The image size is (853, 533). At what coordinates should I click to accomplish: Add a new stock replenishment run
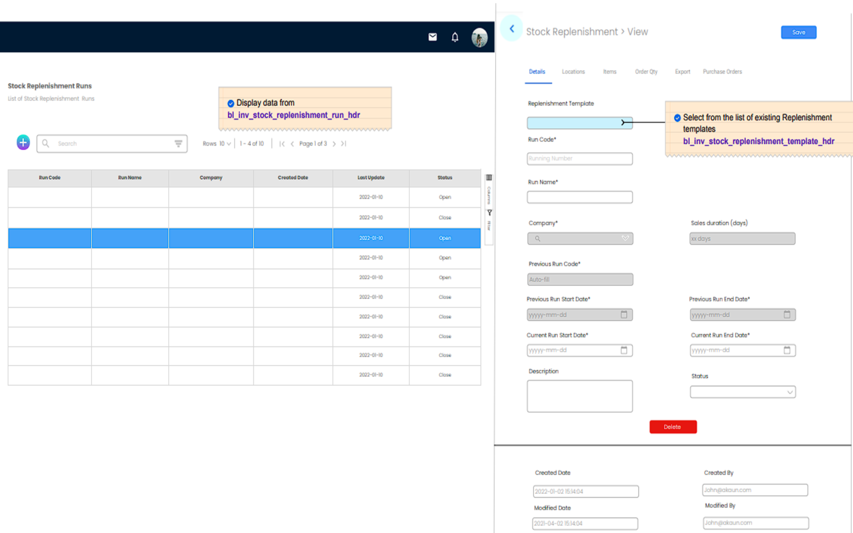click(23, 142)
